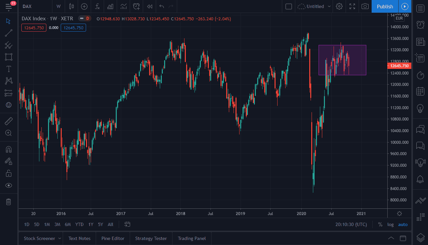The image size is (428, 245).
Task: Switch to the Pine Editor tab
Action: (113, 238)
